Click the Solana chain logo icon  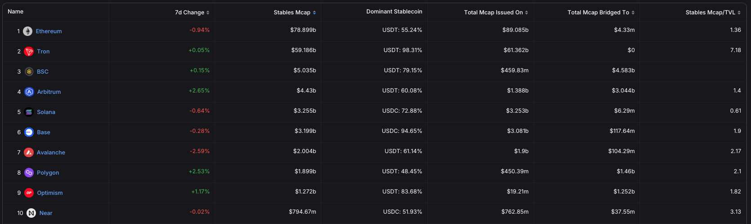[29, 112]
